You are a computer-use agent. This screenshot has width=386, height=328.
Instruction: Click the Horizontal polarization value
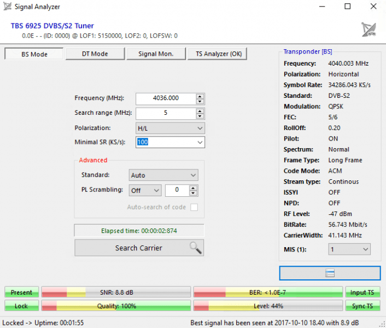pos(344,74)
